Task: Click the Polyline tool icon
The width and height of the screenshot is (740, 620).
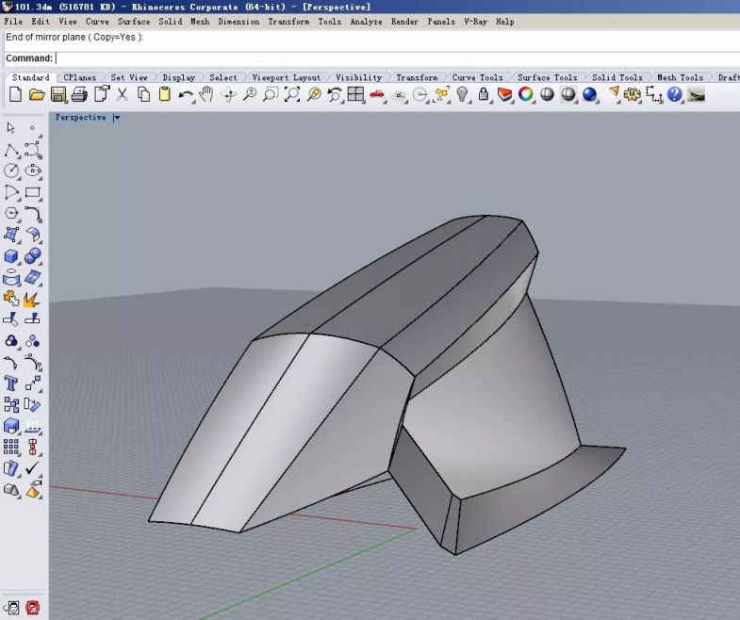Action: [x=11, y=151]
